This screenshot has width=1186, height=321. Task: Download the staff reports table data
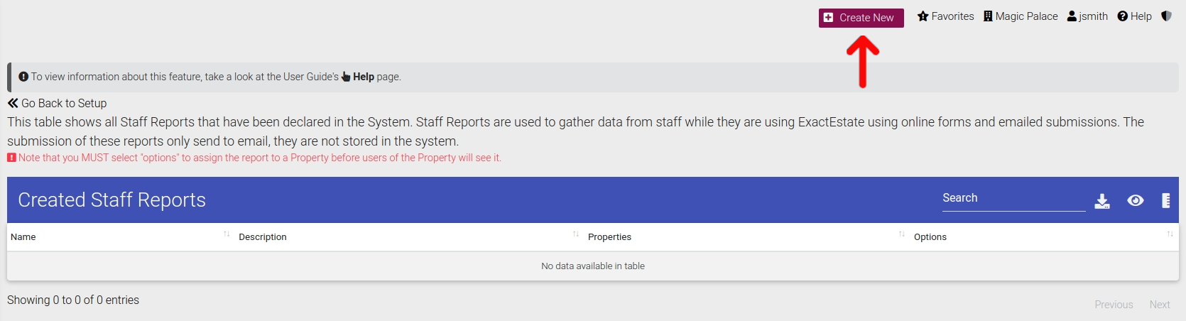(x=1102, y=201)
